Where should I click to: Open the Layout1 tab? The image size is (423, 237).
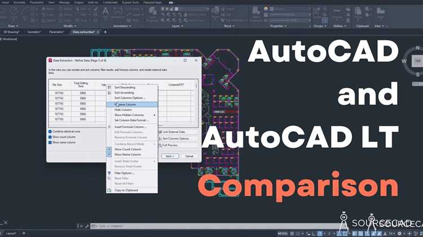point(11,233)
